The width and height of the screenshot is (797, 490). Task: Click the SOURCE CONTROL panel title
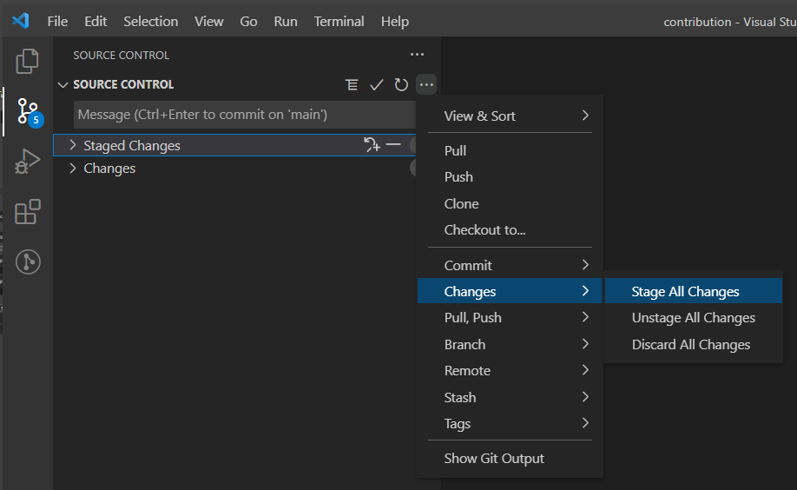pos(121,55)
